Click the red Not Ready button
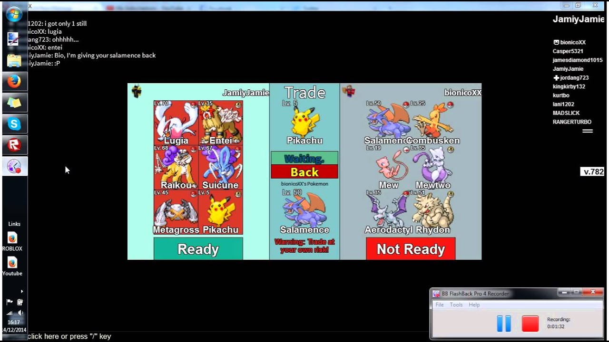This screenshot has height=342, width=609. (x=411, y=249)
